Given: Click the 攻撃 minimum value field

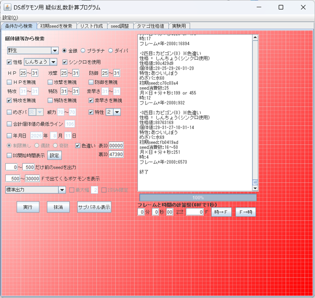Looking at the screenshot, I should tap(64, 73).
